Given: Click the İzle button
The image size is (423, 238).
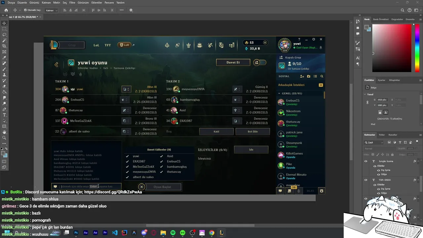Looking at the screenshot, I should (x=251, y=149).
